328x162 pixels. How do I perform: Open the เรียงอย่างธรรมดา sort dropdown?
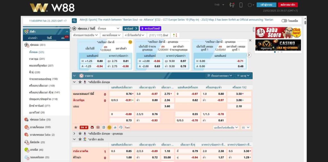point(220,76)
